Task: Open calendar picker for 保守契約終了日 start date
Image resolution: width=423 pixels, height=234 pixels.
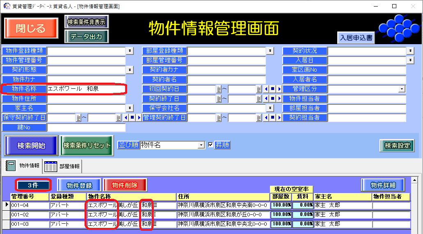Action: tap(78, 118)
